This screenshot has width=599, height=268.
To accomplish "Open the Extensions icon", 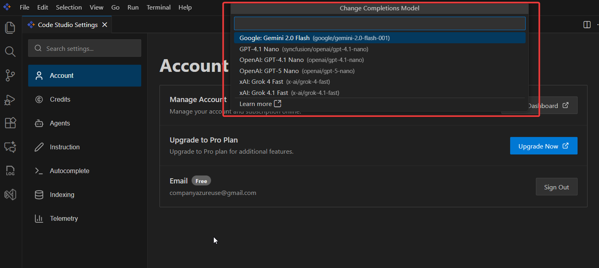I will tap(10, 123).
